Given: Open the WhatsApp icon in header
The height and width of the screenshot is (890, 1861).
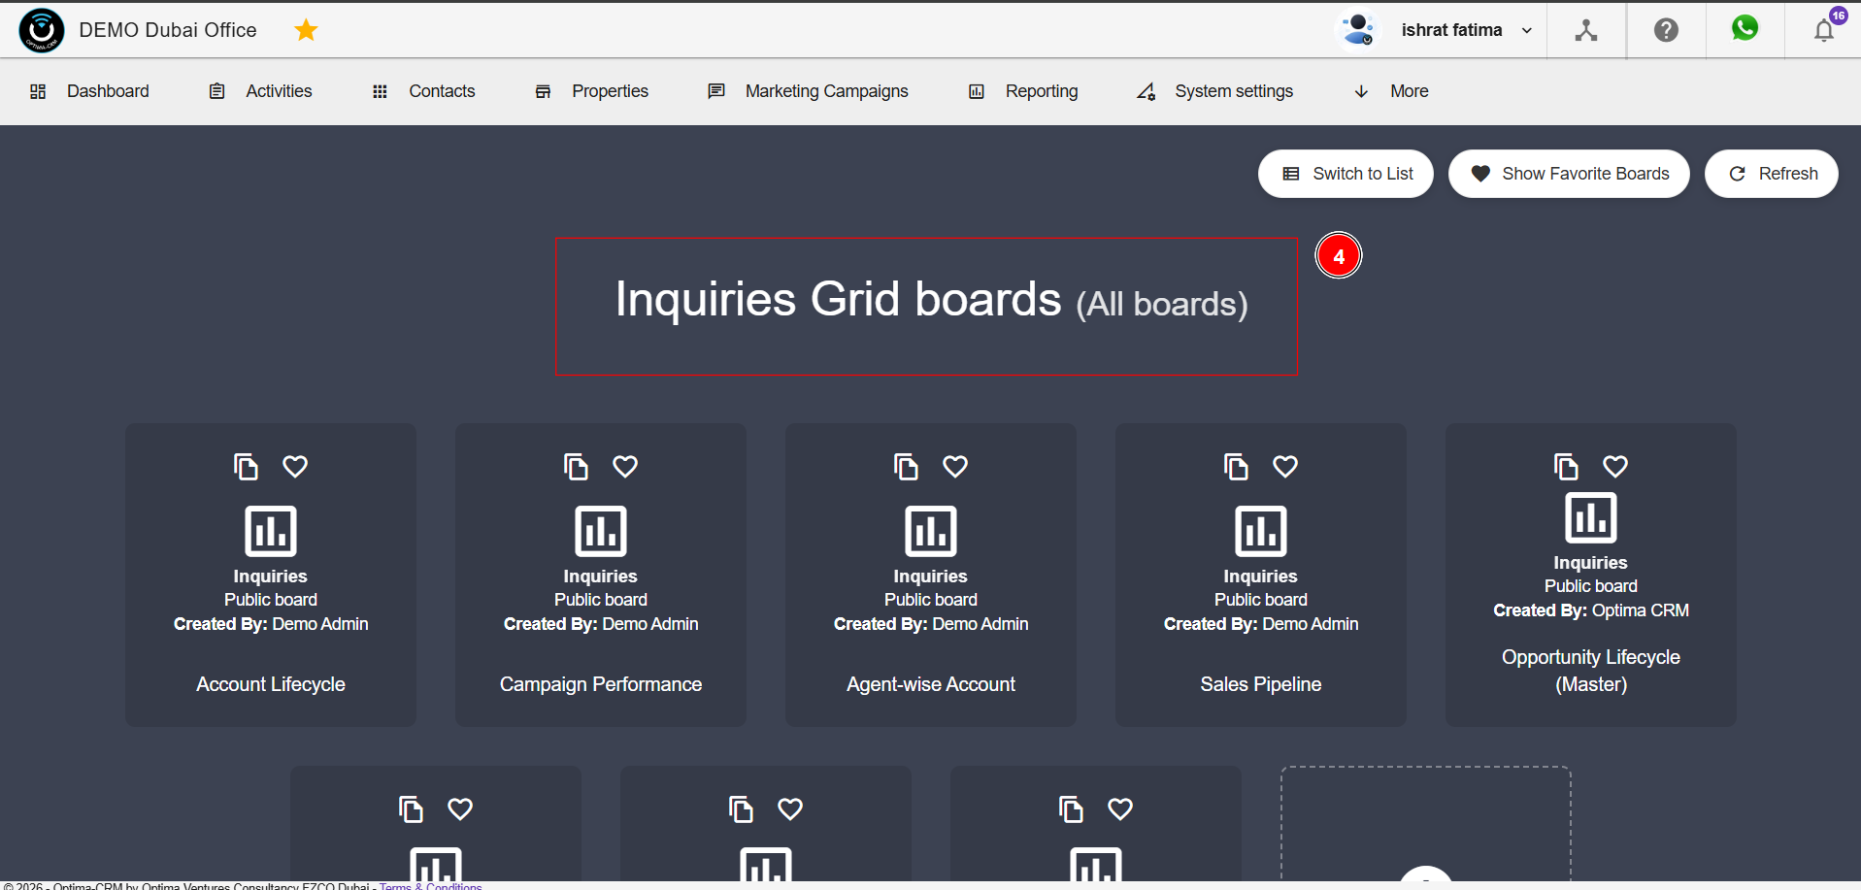Looking at the screenshot, I should (x=1745, y=28).
